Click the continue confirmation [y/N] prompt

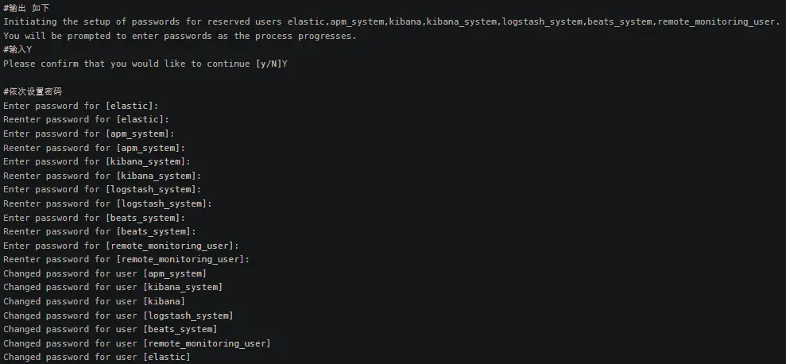pos(145,64)
